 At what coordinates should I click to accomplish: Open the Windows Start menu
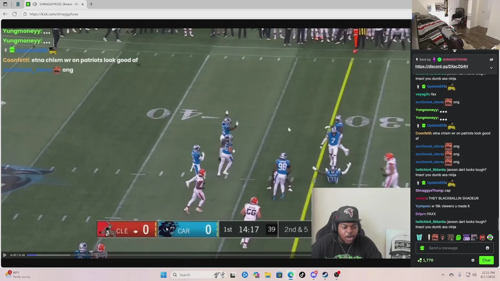(164, 275)
